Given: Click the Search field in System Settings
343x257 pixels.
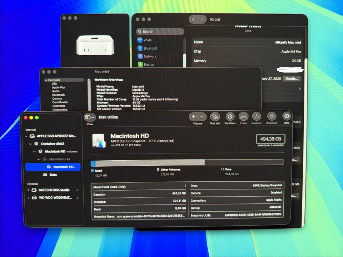Looking at the screenshot, I should 160,31.
